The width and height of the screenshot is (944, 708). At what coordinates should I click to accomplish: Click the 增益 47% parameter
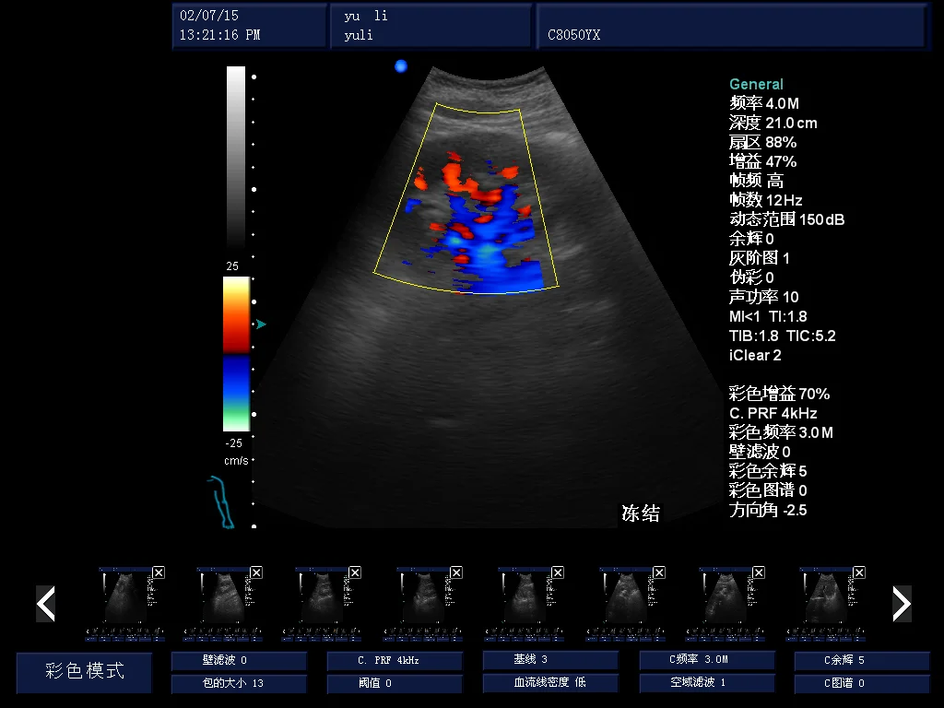point(762,161)
